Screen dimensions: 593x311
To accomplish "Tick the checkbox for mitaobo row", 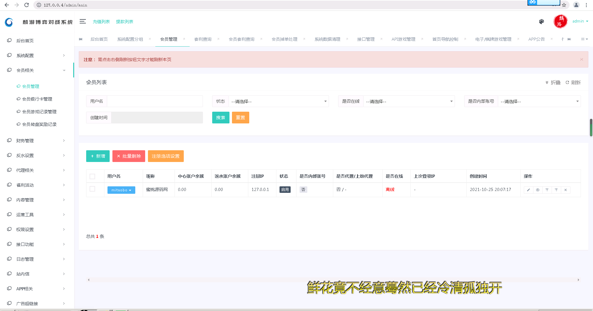I will 92,189.
